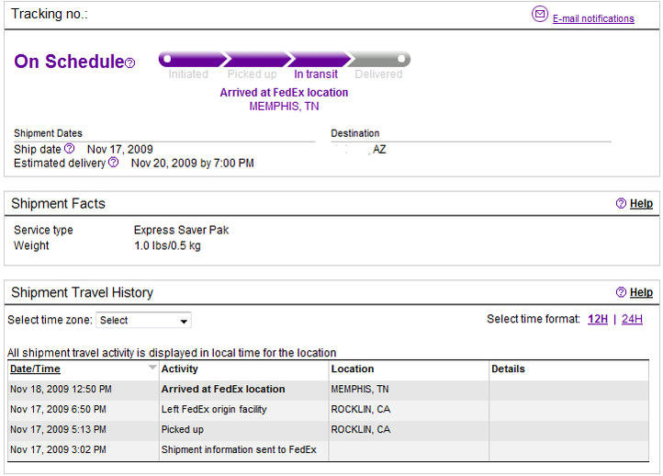Open the Select time zone dropdown
Screen dimensions: 663x476
[143, 321]
